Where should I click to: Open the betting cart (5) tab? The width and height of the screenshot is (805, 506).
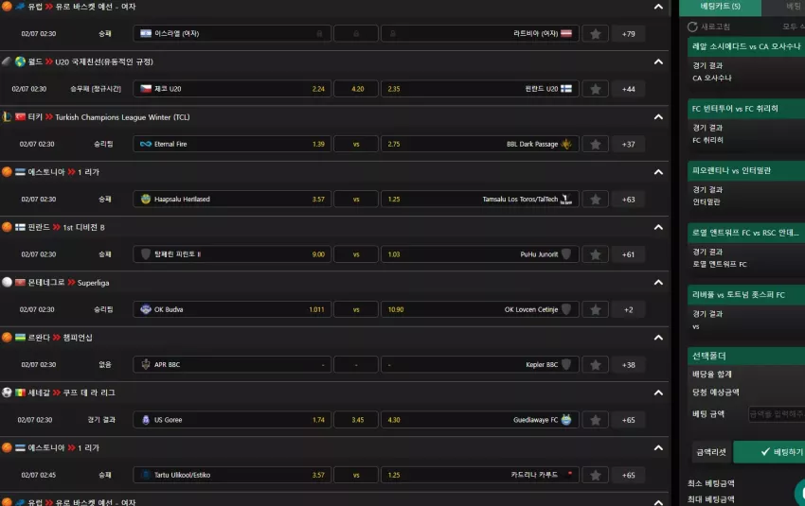click(721, 7)
